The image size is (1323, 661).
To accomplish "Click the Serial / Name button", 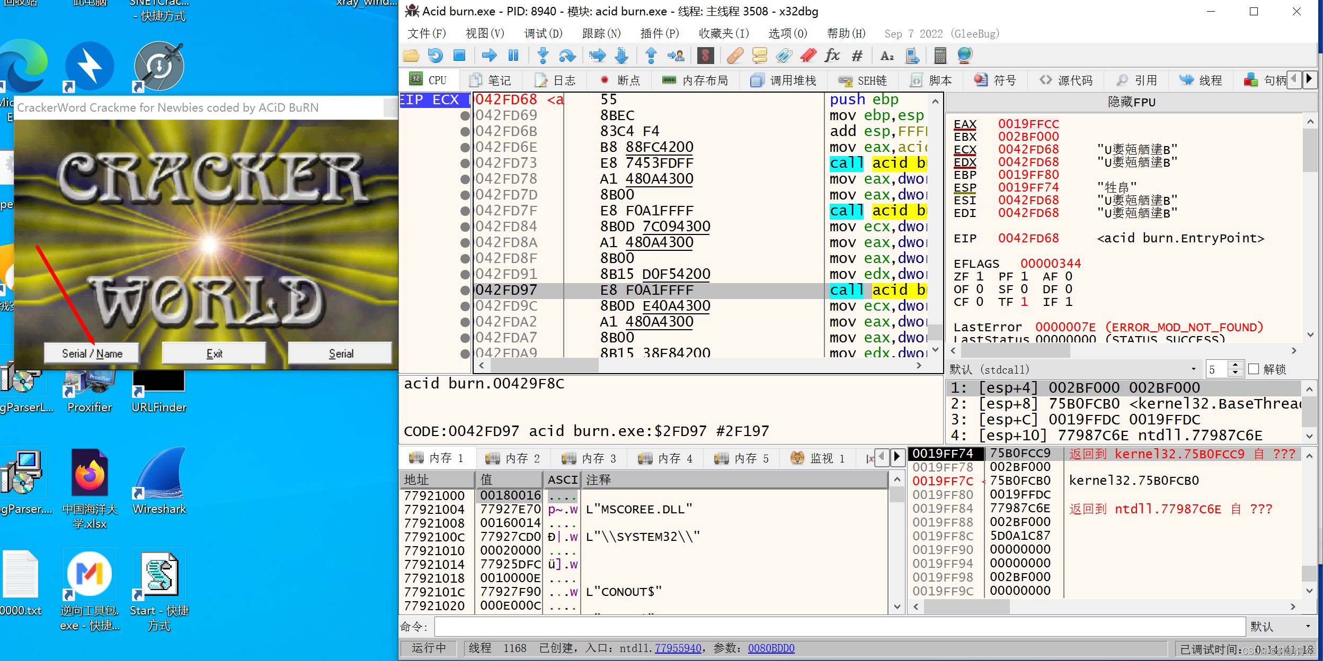I will coord(92,354).
